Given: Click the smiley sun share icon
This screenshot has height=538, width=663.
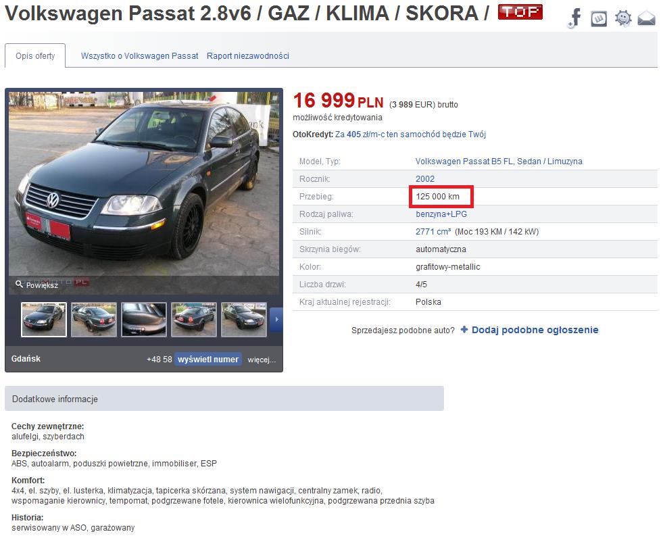Looking at the screenshot, I should (x=623, y=19).
